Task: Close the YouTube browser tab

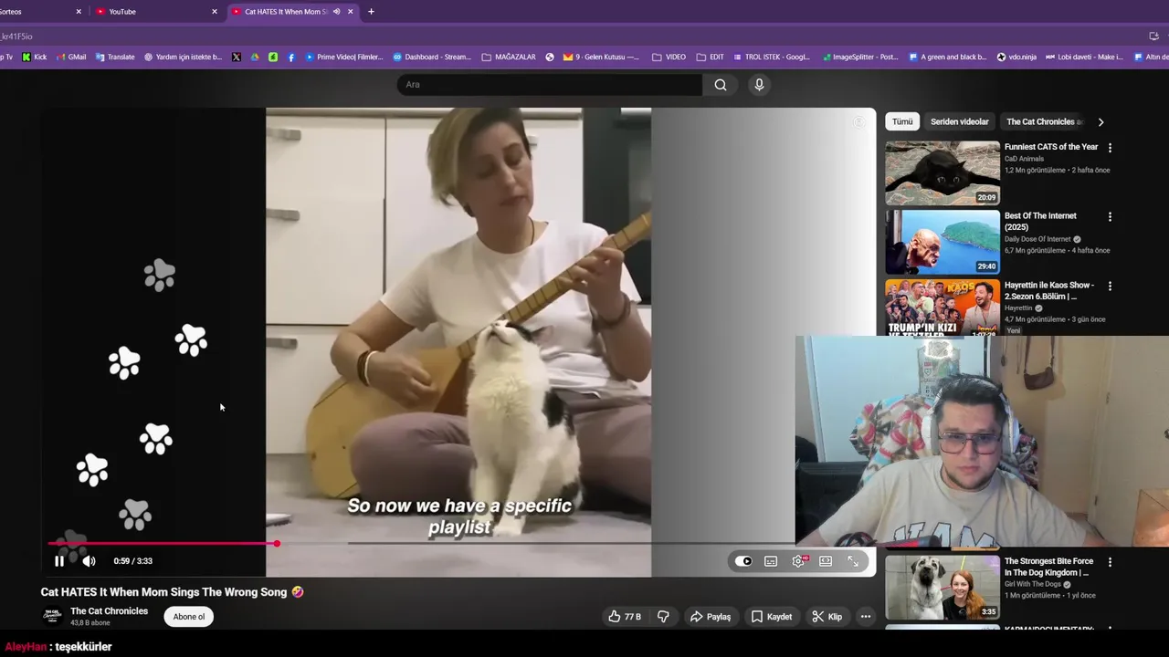Action: [215, 12]
